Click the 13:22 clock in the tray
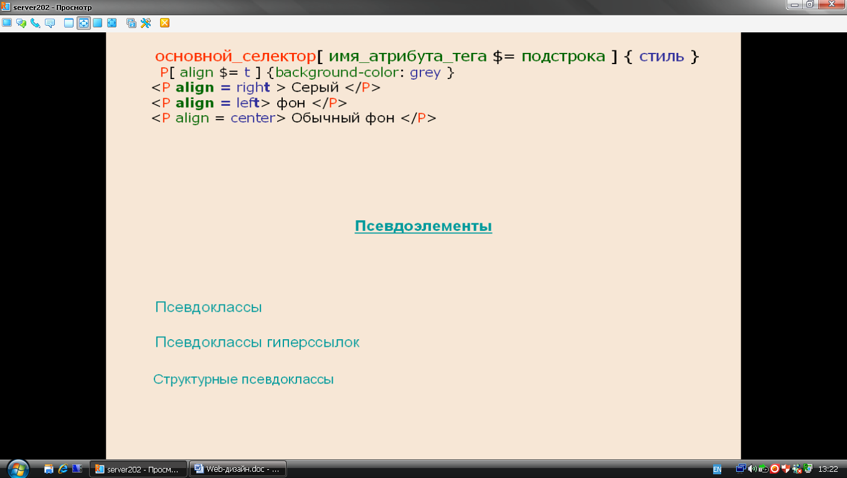 [x=828, y=469]
